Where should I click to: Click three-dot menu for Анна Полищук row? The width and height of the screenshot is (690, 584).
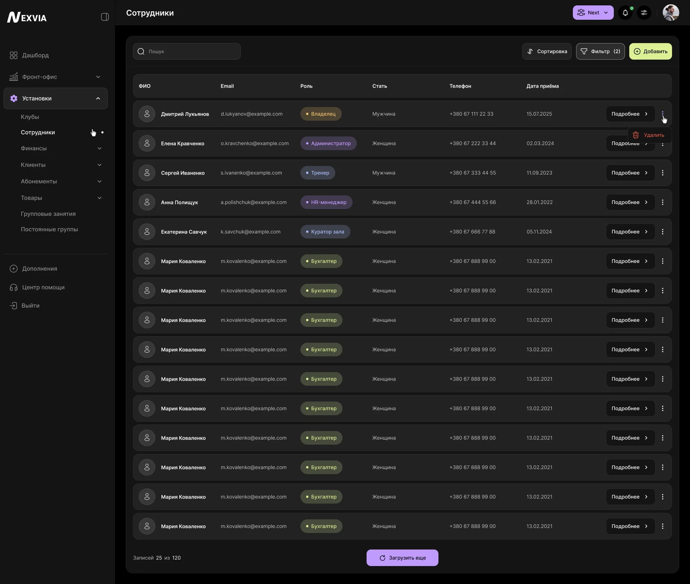(x=663, y=202)
